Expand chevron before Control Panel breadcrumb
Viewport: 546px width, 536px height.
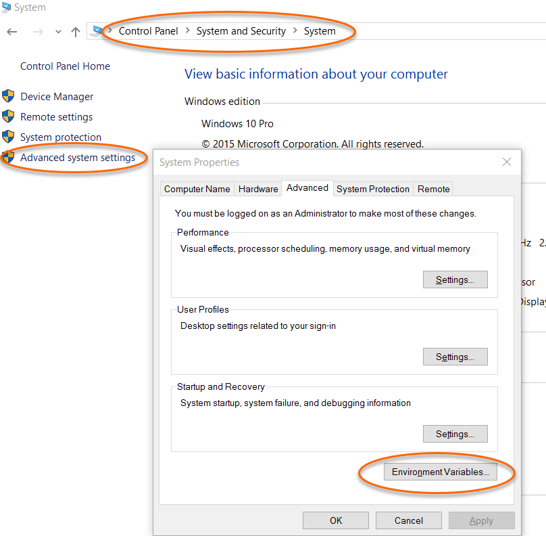point(109,30)
